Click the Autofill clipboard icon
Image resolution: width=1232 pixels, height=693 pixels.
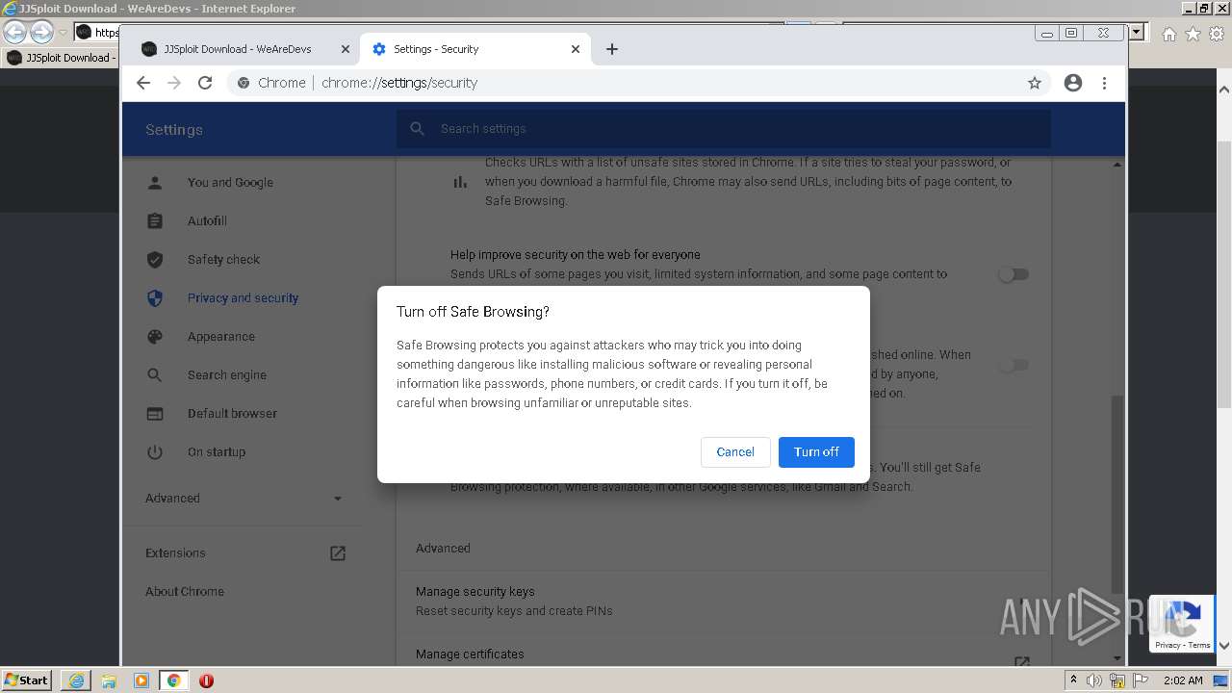pos(155,221)
